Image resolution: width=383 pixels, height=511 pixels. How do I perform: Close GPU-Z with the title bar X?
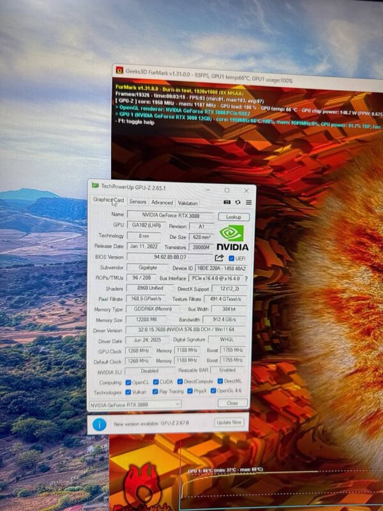tap(246, 190)
